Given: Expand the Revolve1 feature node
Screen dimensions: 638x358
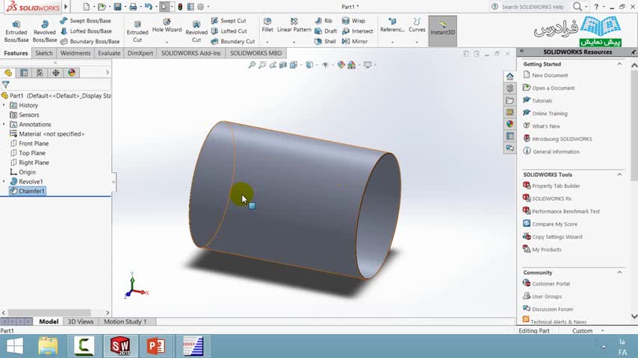Looking at the screenshot, I should click(x=4, y=182).
